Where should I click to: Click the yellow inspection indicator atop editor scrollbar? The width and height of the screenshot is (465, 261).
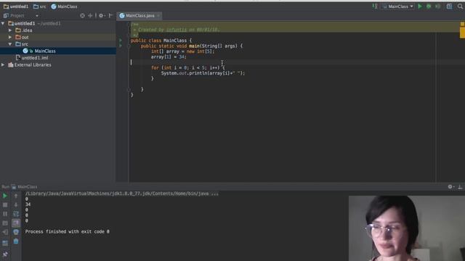point(462,24)
